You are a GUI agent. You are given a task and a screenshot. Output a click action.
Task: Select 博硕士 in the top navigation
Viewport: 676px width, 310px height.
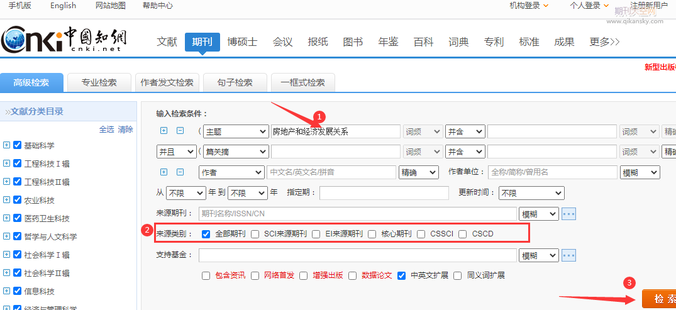[242, 42]
